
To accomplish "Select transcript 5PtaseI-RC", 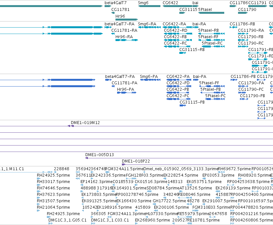I will point(213,46).
